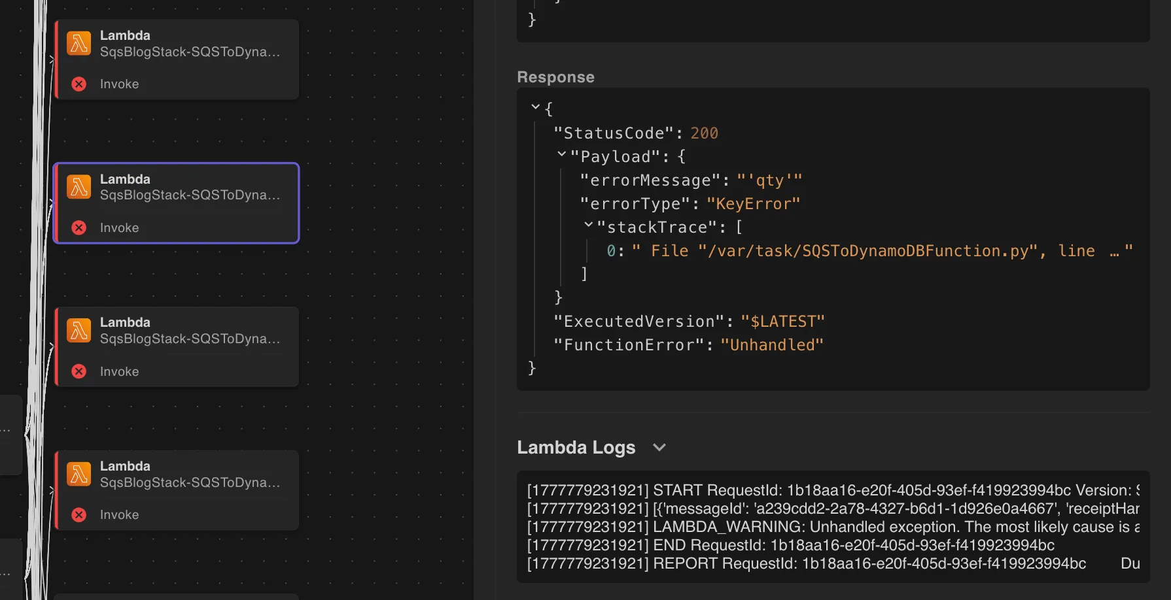Click the Invoke label in the selected node
This screenshot has height=600, width=1171.
click(120, 227)
